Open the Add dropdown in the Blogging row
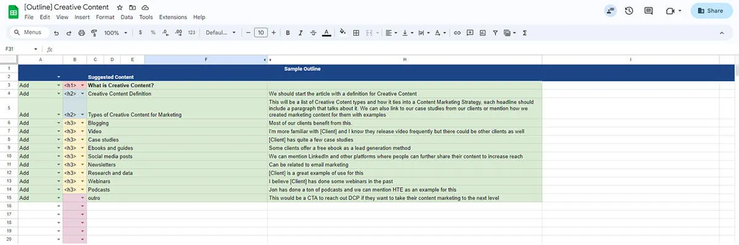Viewport: 739px width, 245px height. [59, 123]
